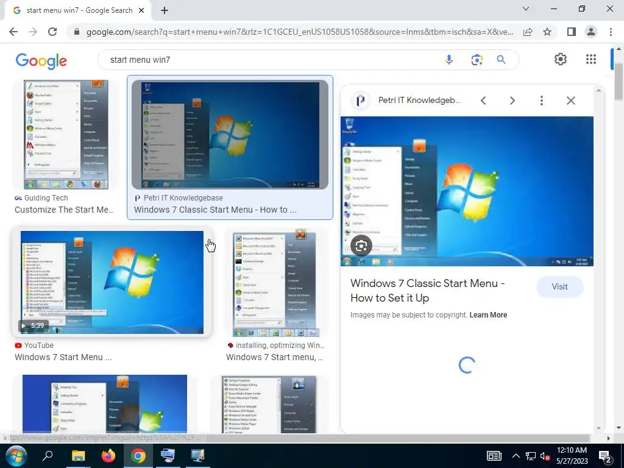Screen dimensions: 624x468
Task: Switch to Chrome in the taskbar
Action: [138, 456]
